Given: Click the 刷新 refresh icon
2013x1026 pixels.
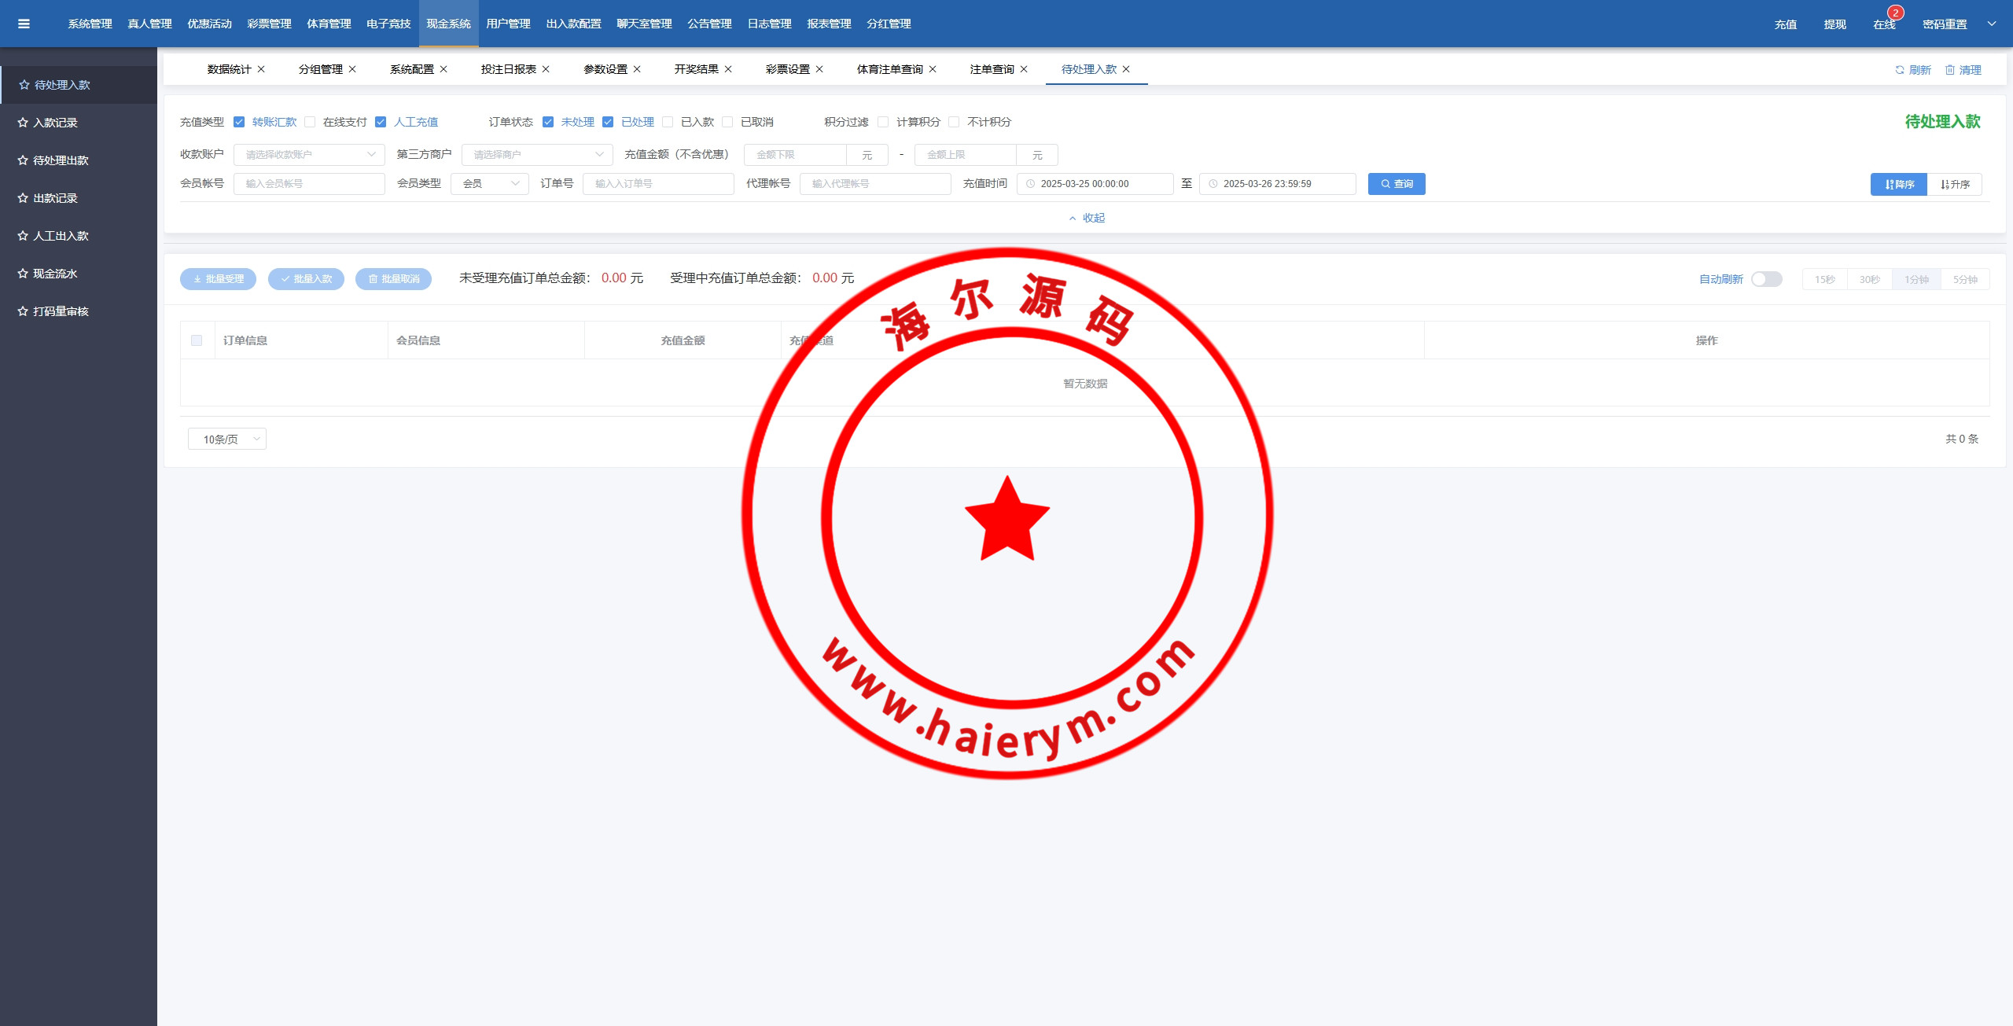Looking at the screenshot, I should [1900, 70].
